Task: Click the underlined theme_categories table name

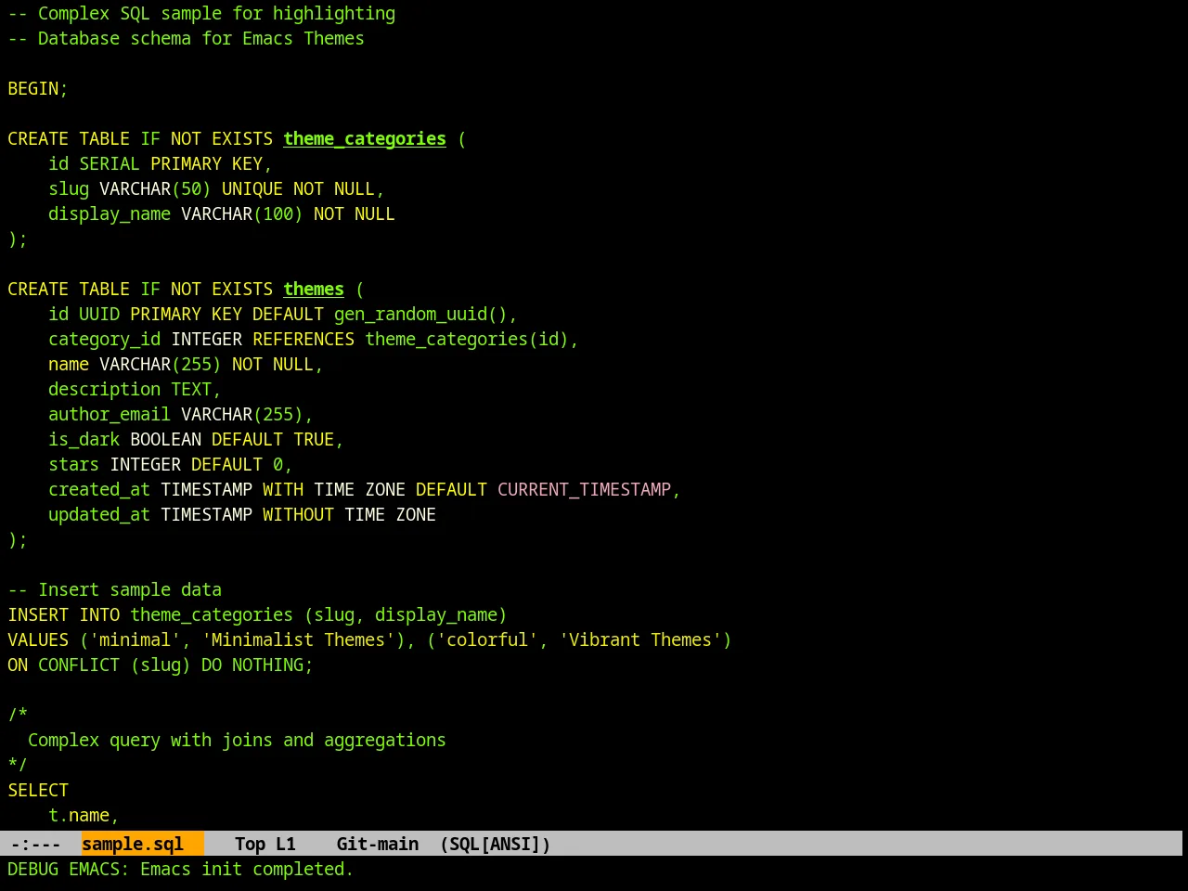Action: (365, 138)
